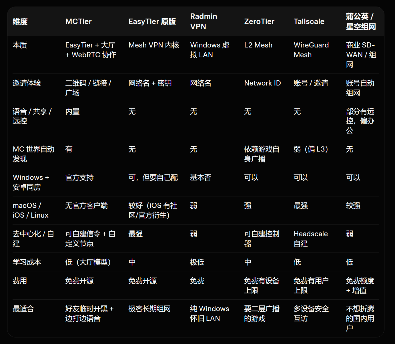Select the cell 'EasyTier + 大厅 + WebRTC 协作'
Screen dimensions: 395x344
pos(91,50)
